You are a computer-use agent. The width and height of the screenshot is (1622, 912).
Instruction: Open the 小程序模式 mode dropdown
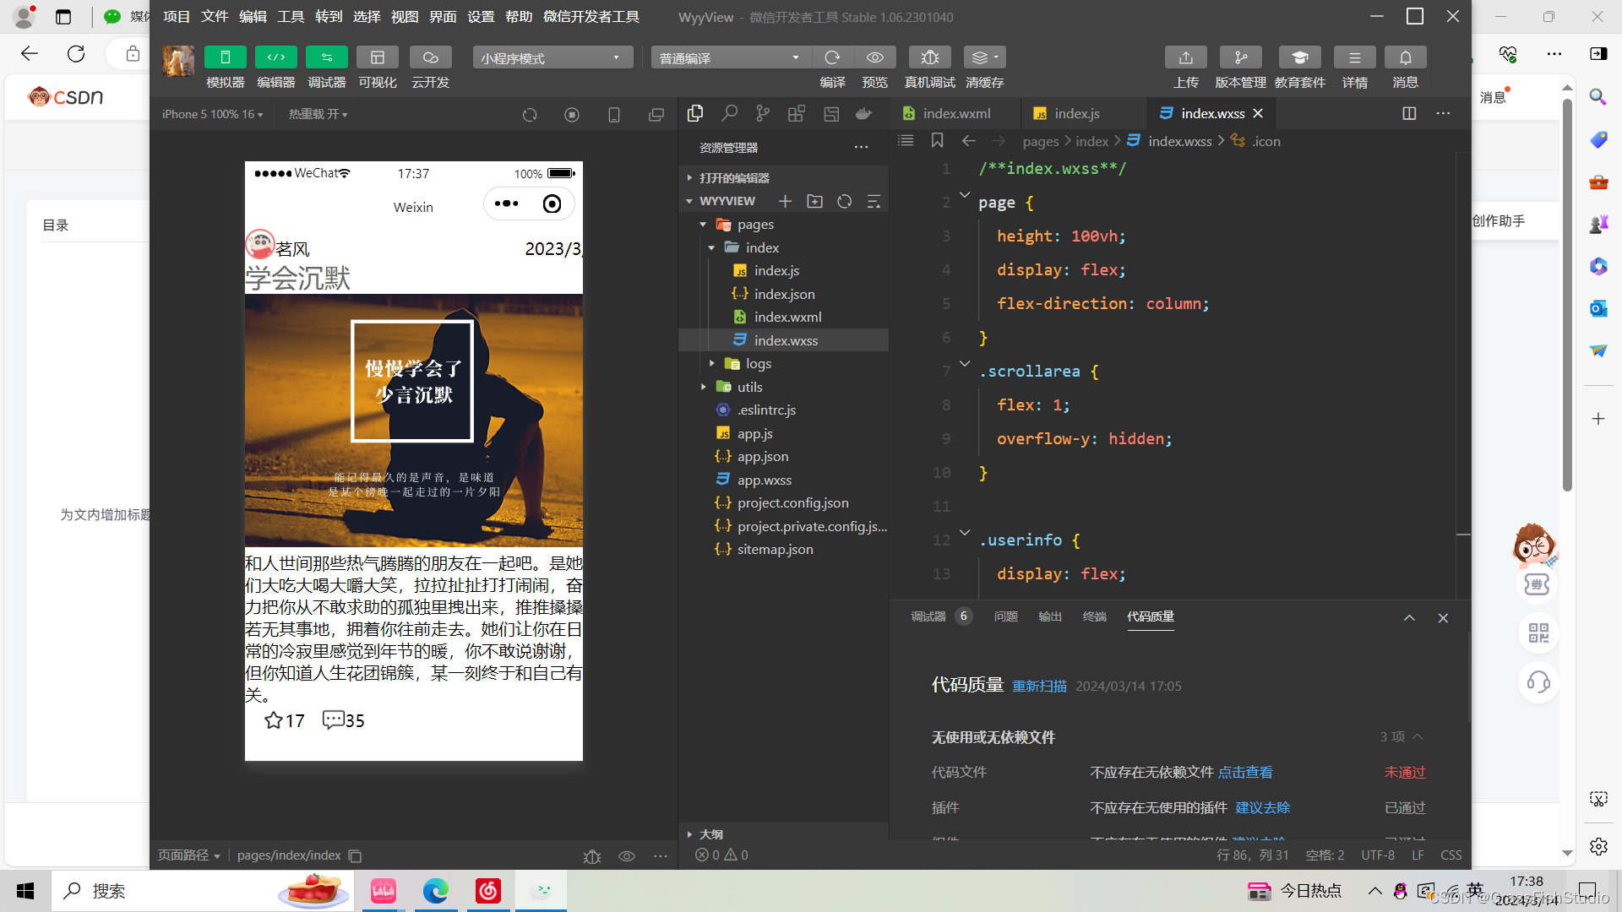click(x=552, y=57)
